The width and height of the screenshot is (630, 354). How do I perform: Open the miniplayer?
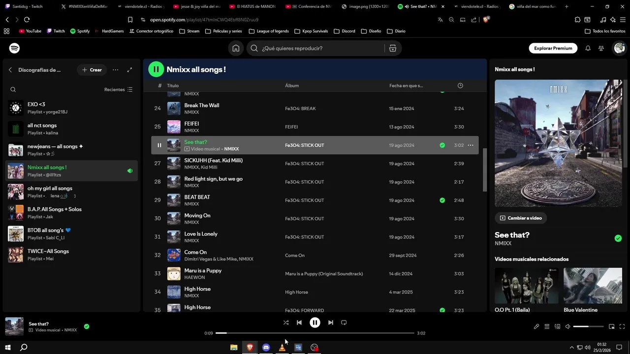click(612, 326)
